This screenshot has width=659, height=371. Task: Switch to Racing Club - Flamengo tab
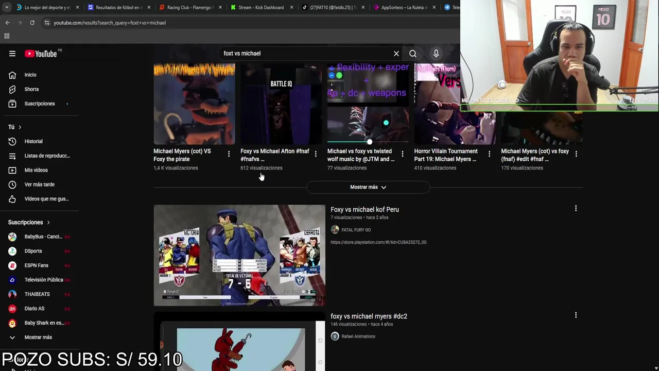click(189, 7)
